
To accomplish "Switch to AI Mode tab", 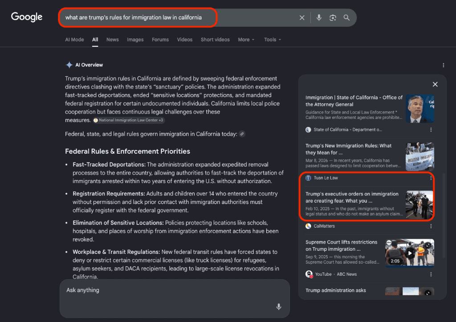I will tap(74, 40).
